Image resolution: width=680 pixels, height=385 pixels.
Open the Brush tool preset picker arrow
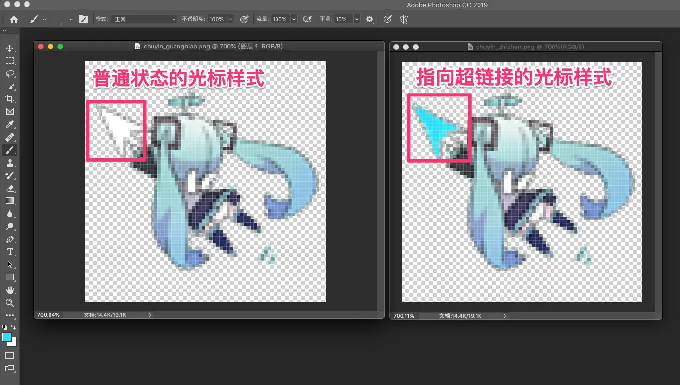[45, 19]
